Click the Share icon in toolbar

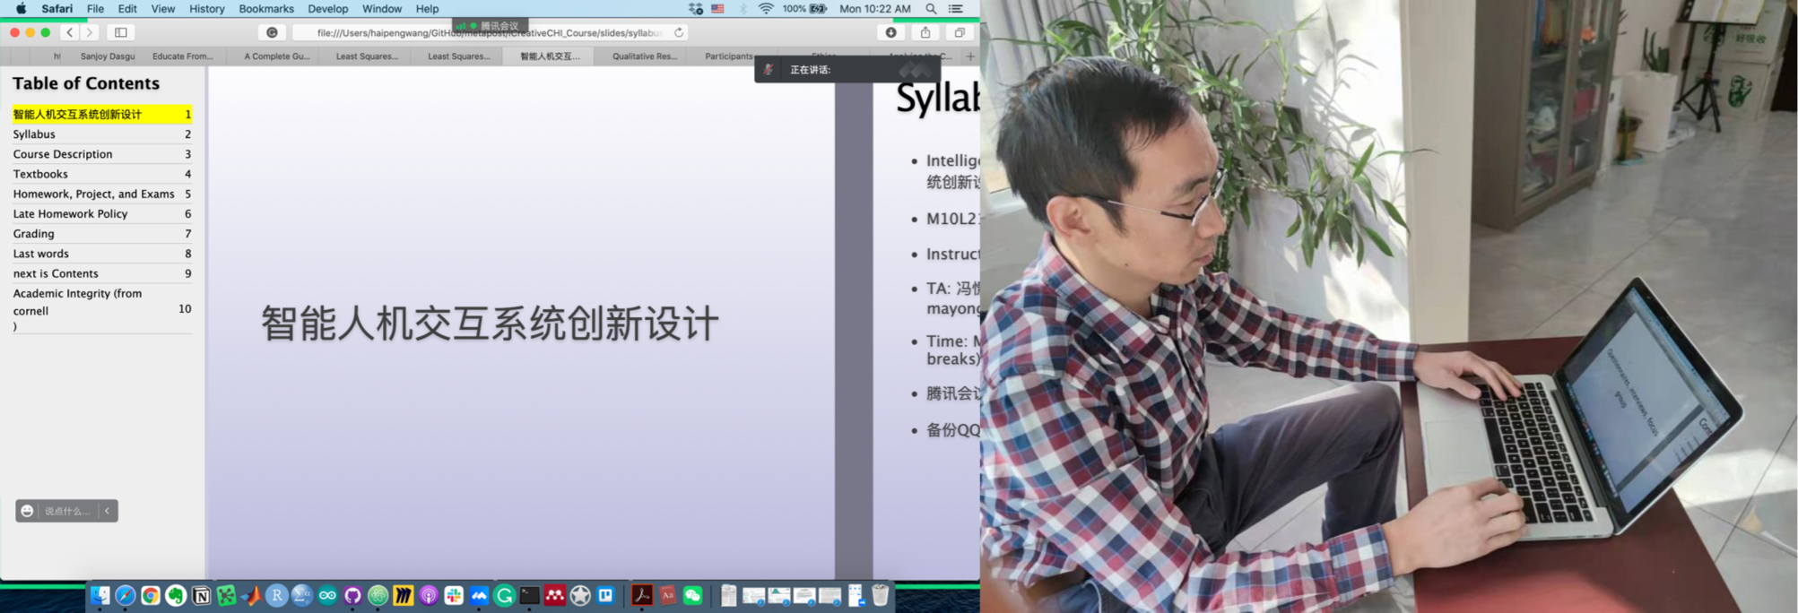point(925,32)
